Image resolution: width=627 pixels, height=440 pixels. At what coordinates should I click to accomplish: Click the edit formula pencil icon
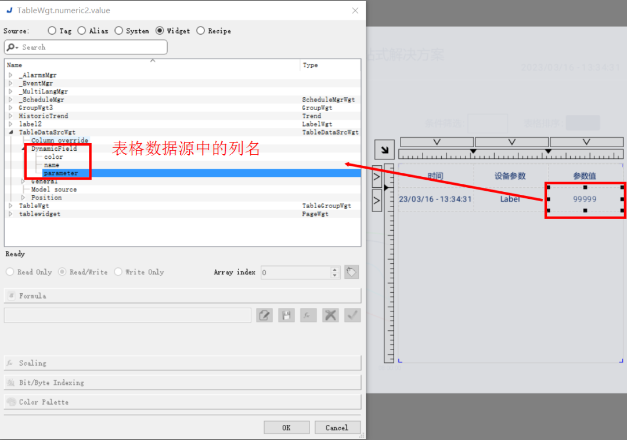264,315
